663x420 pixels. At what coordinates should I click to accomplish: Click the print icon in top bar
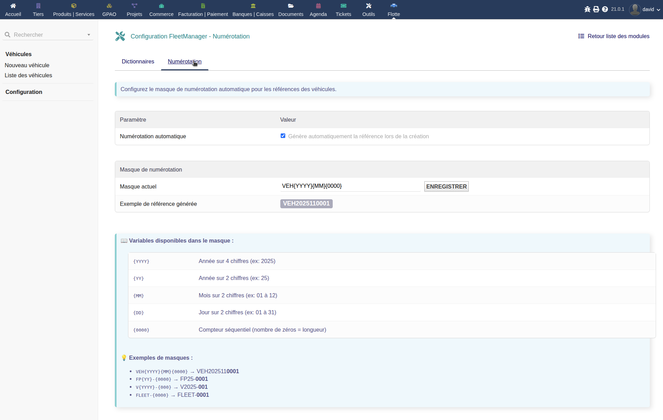coord(596,9)
